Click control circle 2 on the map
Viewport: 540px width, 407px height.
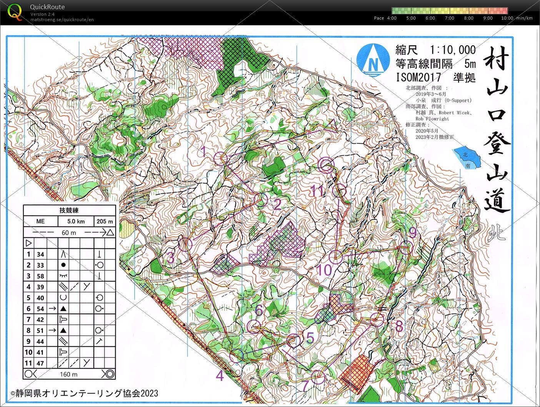coord(262,200)
